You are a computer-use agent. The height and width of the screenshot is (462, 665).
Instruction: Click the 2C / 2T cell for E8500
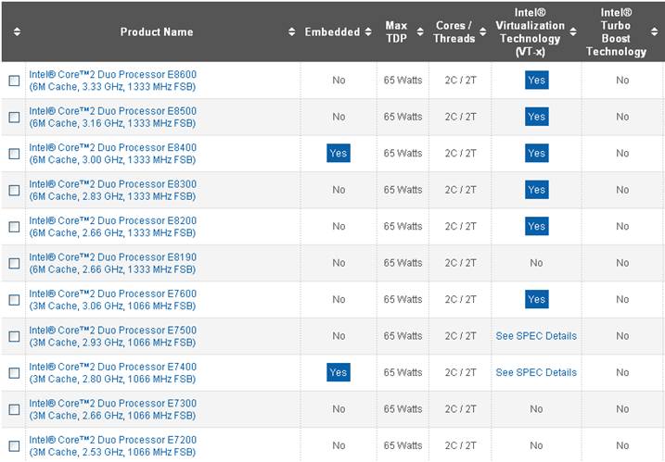tap(461, 117)
